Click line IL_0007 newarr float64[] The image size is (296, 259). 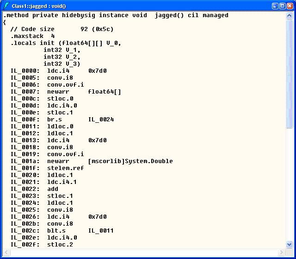coord(66,92)
